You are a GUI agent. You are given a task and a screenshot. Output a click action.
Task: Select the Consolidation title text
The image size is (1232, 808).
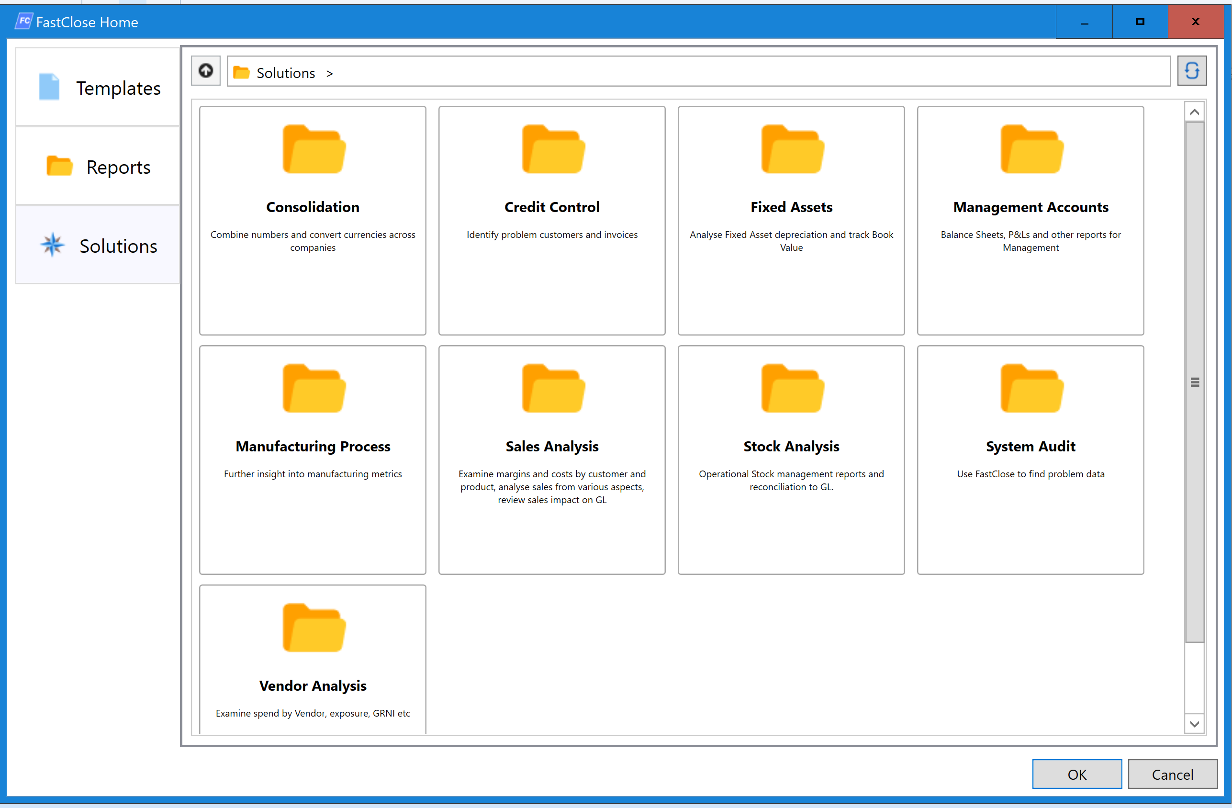[x=313, y=207]
